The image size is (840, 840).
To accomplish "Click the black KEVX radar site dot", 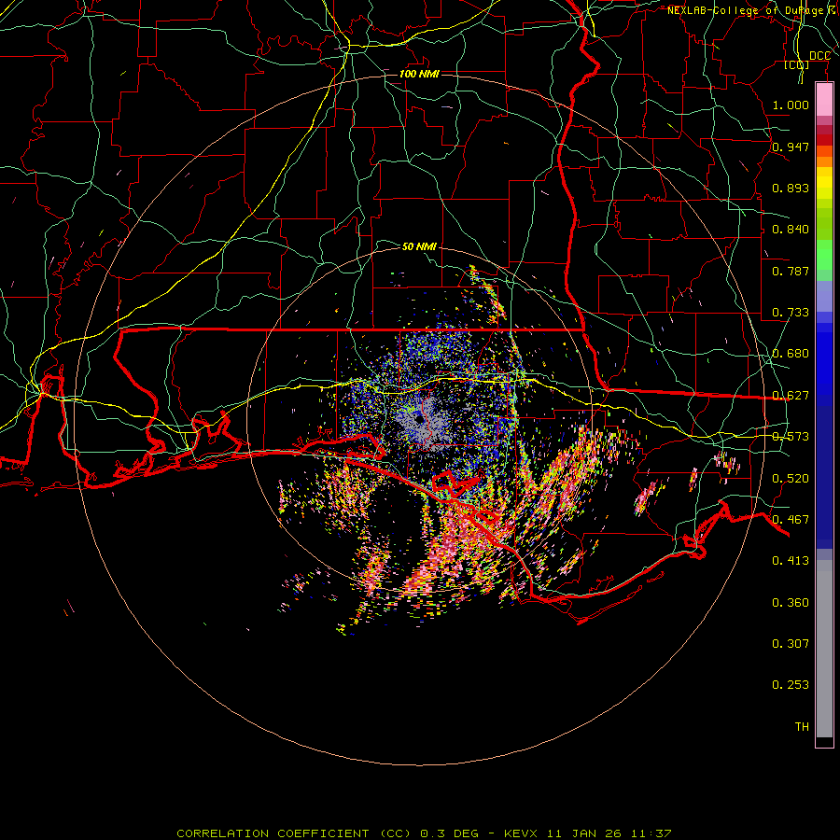I will click(x=419, y=419).
